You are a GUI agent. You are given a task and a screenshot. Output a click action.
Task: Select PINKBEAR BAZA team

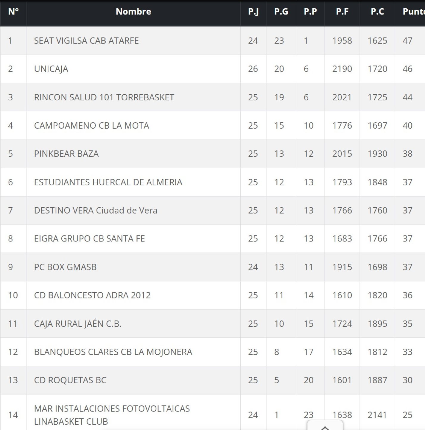[x=66, y=154]
